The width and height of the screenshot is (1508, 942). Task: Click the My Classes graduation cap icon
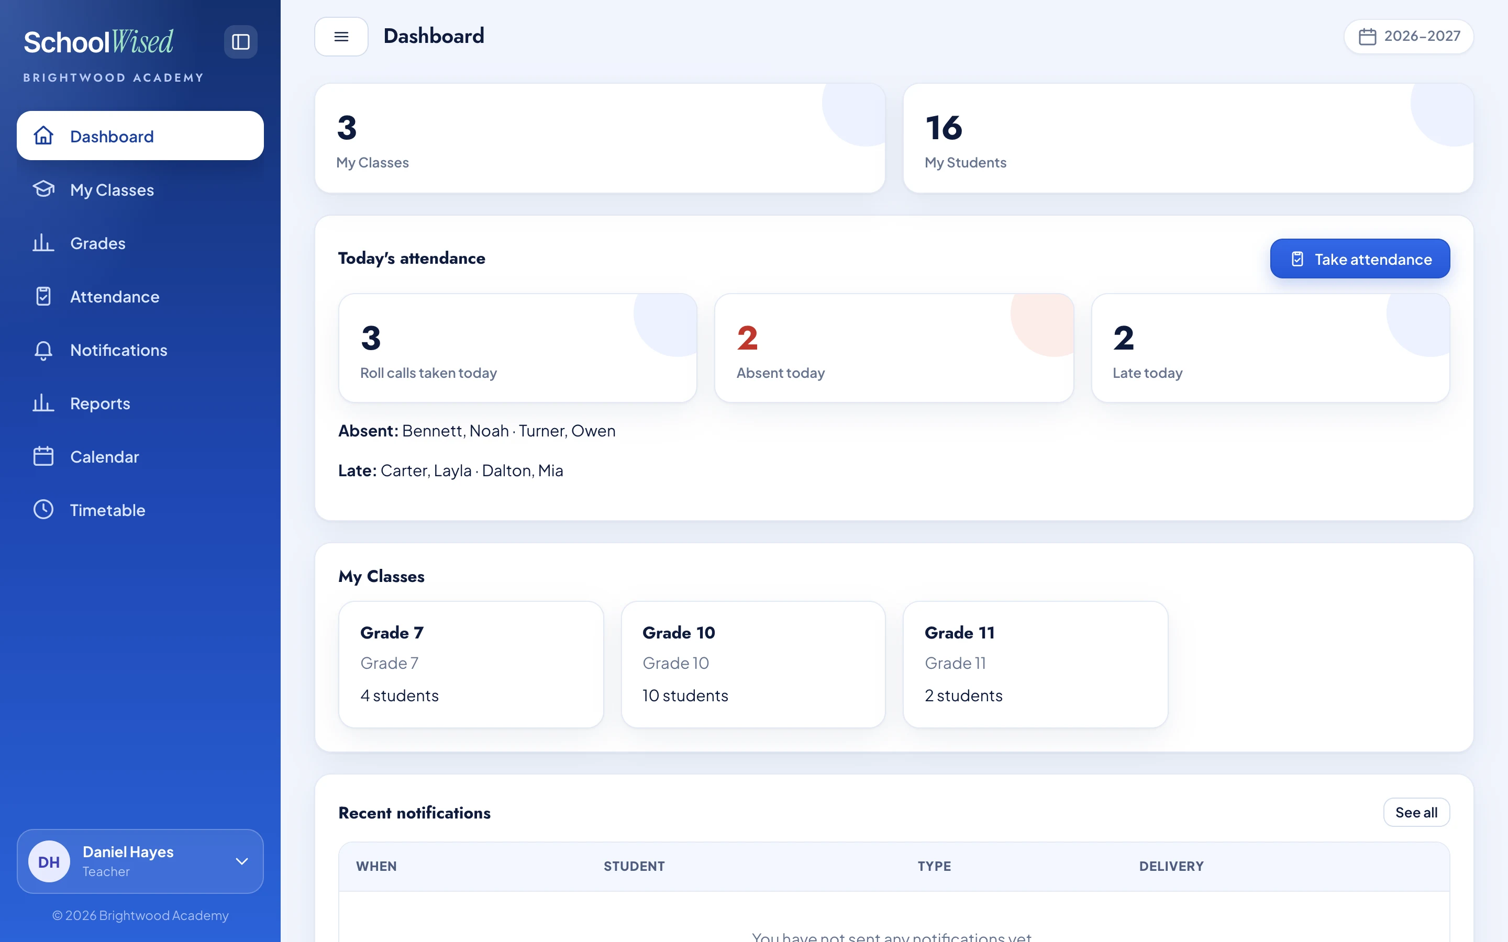tap(43, 189)
